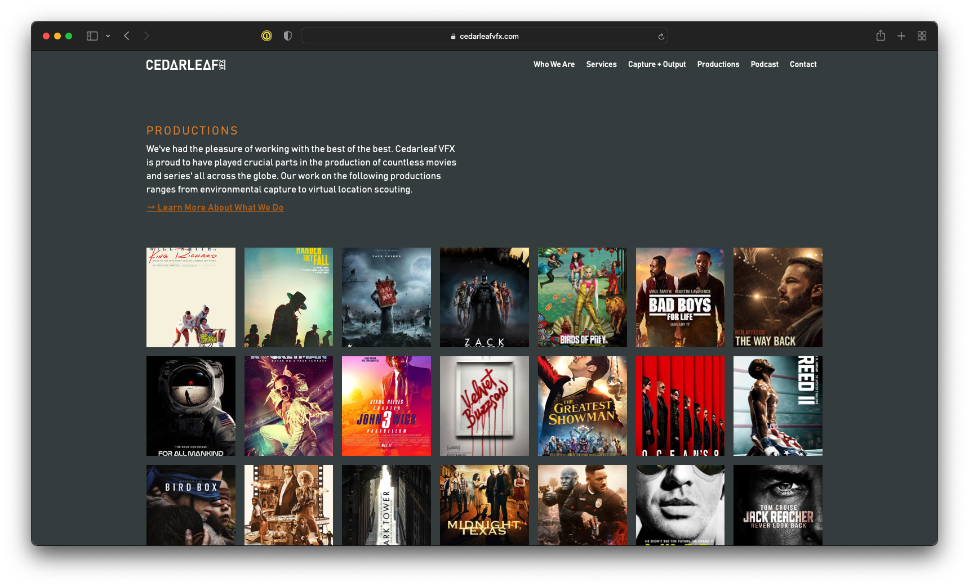The height and width of the screenshot is (587, 969).
Task: Open The Greatest Showman poster
Action: (x=583, y=406)
